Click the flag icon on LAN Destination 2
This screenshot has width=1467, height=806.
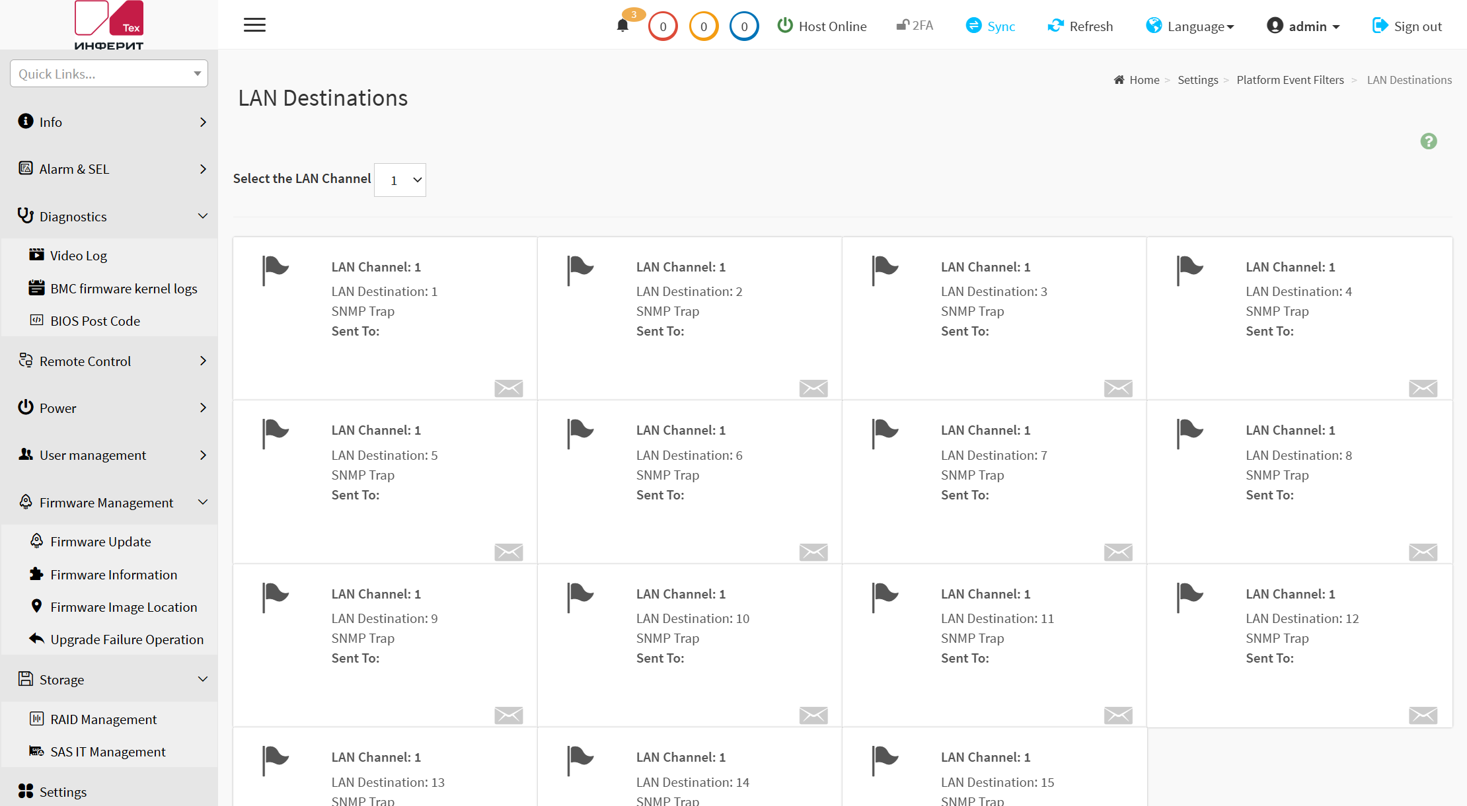click(x=581, y=270)
